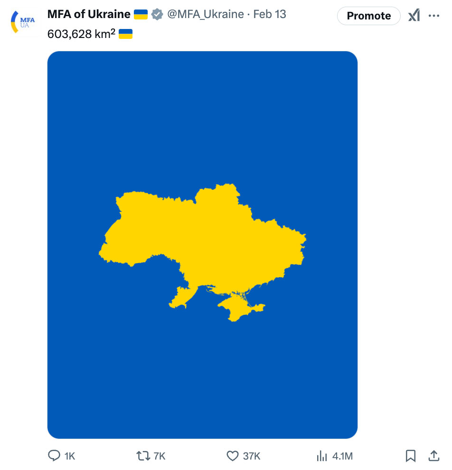Click the 1K replies count
The image size is (452, 470).
click(69, 456)
